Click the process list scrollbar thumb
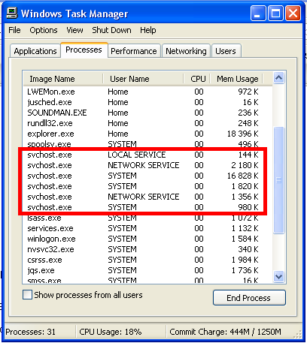 278,180
